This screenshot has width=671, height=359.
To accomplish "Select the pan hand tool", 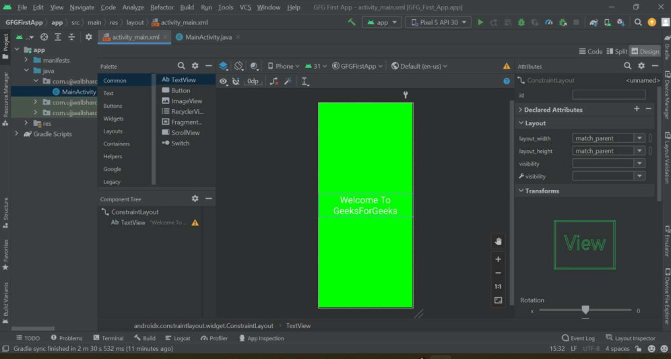I will [498, 241].
